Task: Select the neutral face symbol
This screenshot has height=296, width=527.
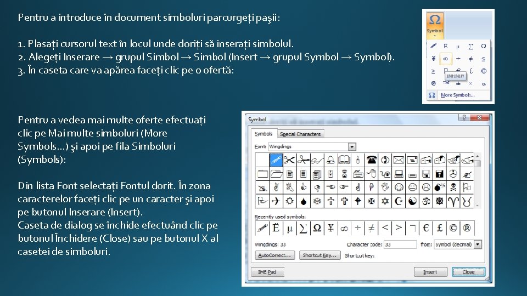Action: tap(412, 187)
